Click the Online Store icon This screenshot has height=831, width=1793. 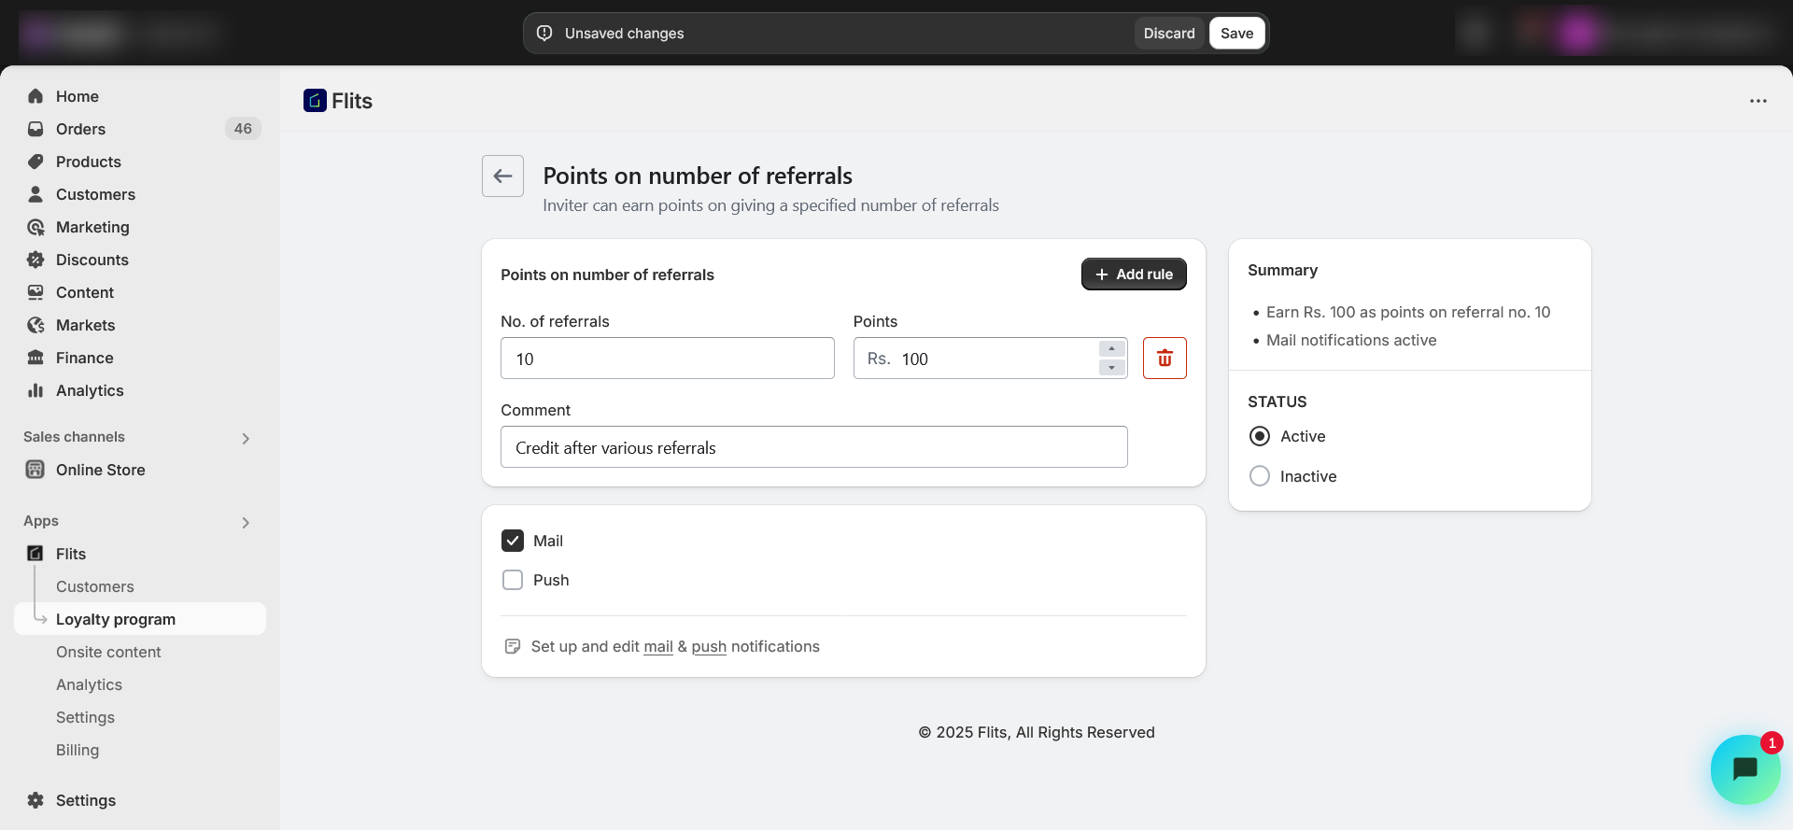pyautogui.click(x=35, y=470)
